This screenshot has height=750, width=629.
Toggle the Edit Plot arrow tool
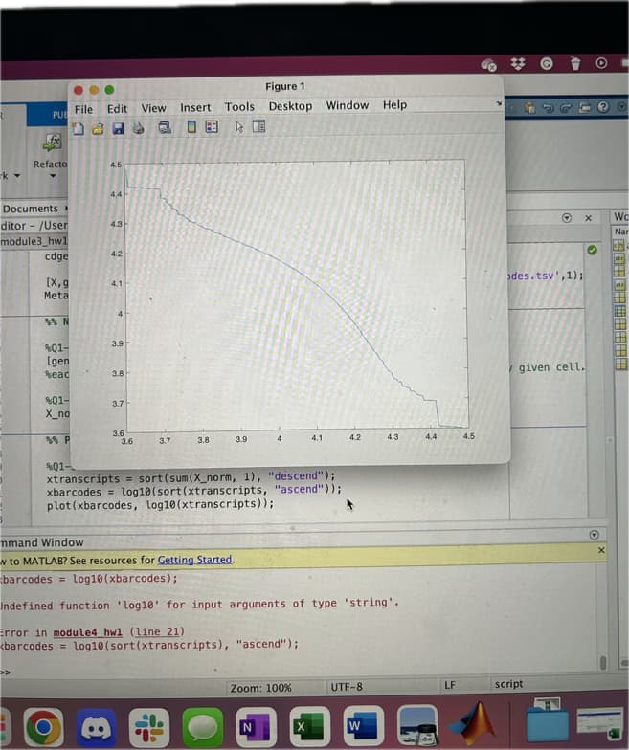point(239,127)
